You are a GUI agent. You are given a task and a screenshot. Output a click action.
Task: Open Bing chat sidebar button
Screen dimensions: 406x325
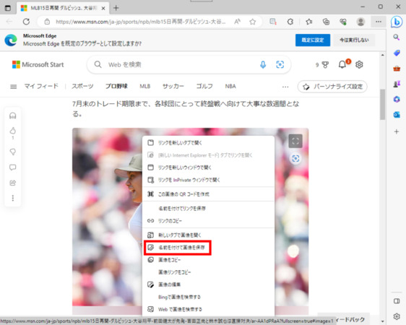click(x=397, y=22)
